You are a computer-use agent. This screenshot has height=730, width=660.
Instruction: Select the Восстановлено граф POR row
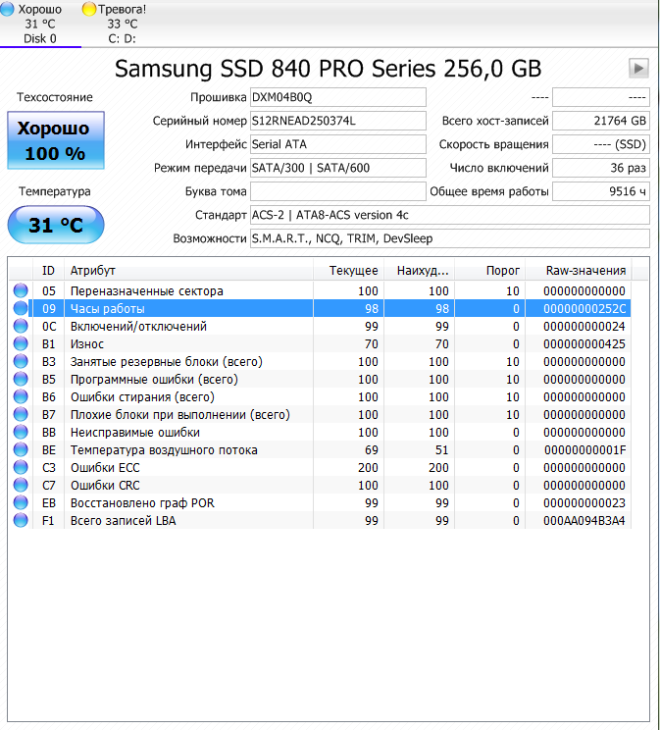coord(321,503)
